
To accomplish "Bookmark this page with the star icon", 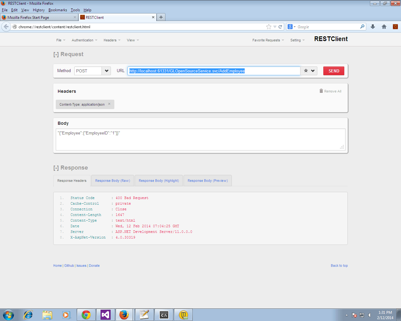I will click(x=268, y=27).
